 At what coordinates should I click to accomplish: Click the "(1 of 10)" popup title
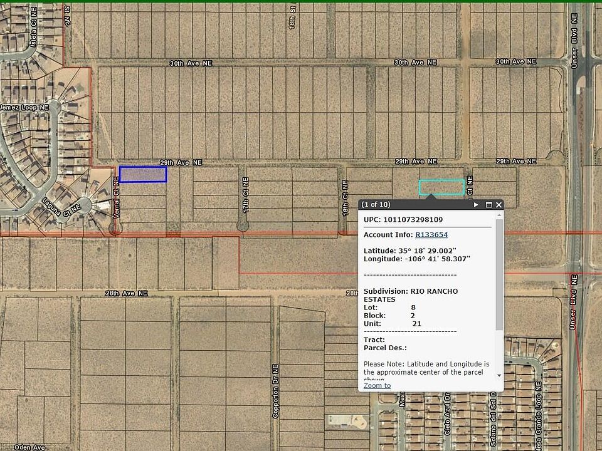point(376,205)
